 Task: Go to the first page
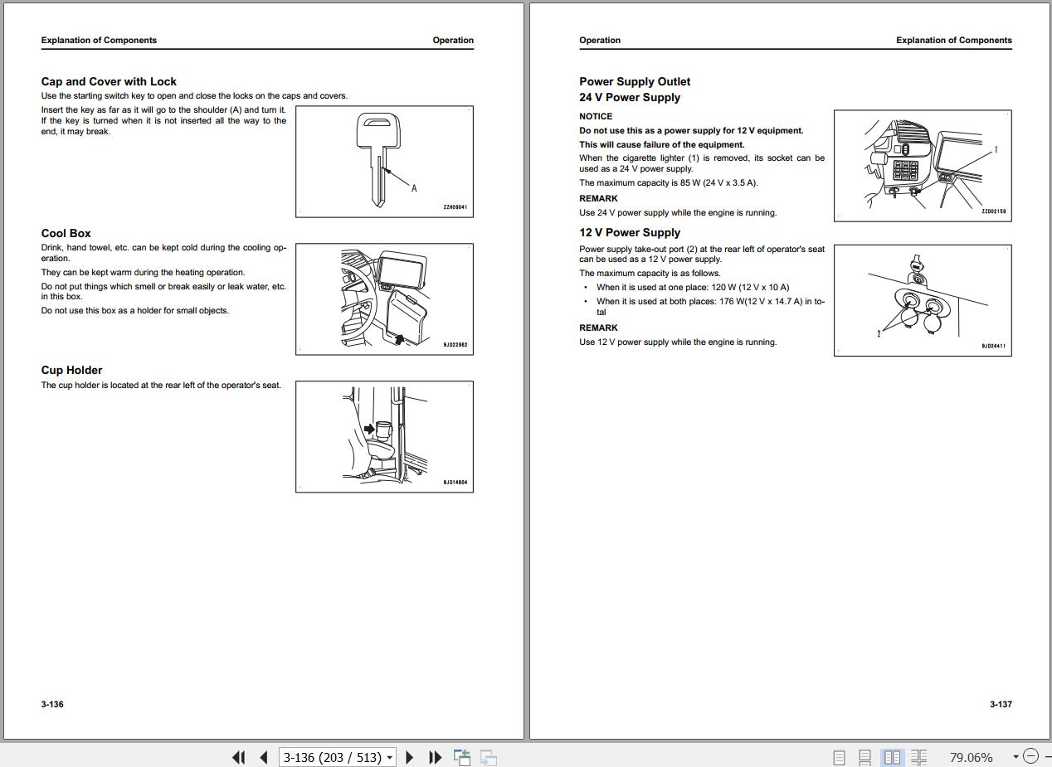[x=238, y=757]
